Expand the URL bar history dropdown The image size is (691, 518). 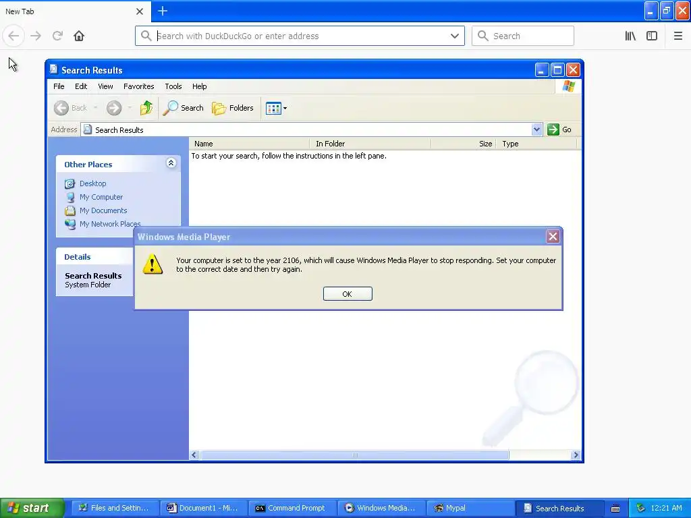454,36
